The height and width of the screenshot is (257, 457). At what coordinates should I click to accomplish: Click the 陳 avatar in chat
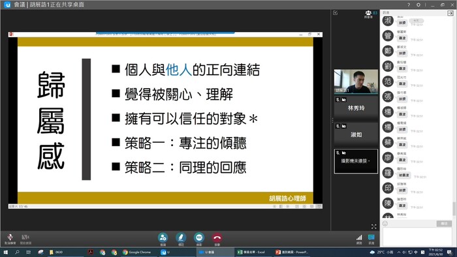388,203
